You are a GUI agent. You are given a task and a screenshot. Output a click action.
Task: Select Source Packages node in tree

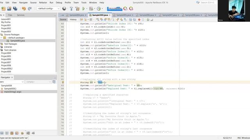click(x=12, y=35)
